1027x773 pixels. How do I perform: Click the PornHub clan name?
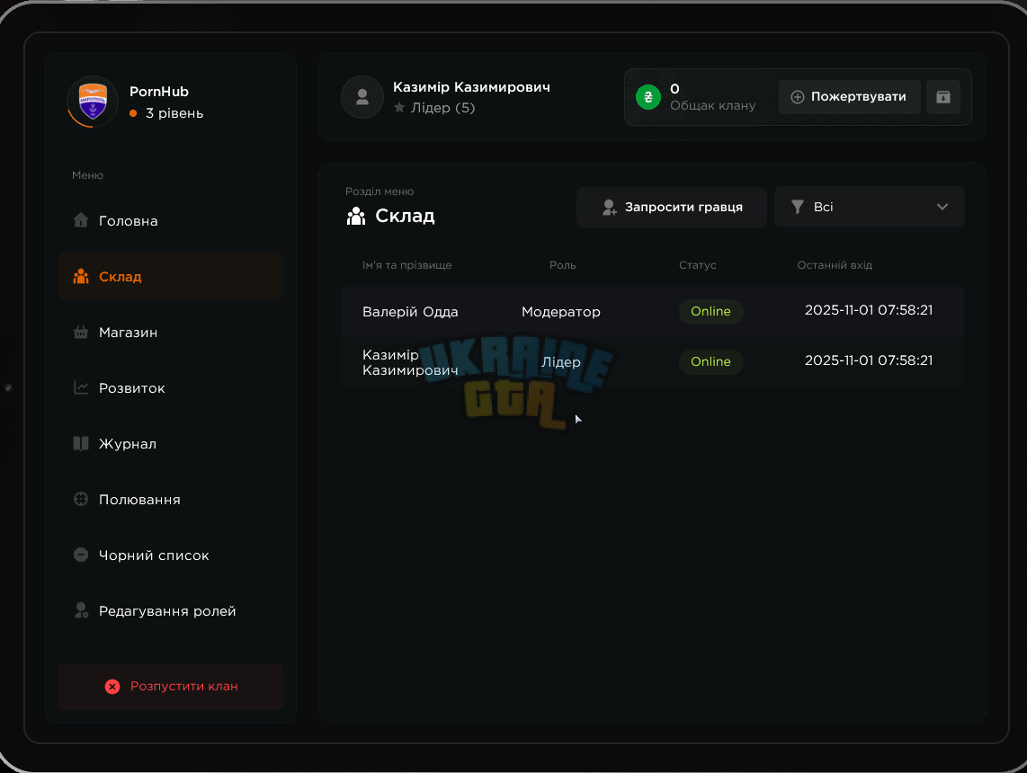[x=159, y=92]
